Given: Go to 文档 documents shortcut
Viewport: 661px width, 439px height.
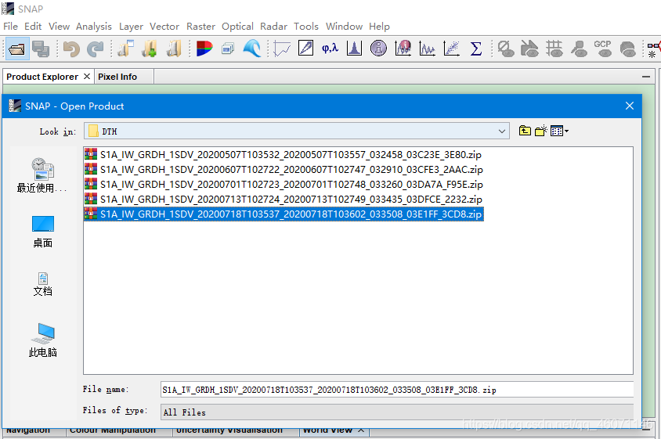Looking at the screenshot, I should (x=42, y=284).
